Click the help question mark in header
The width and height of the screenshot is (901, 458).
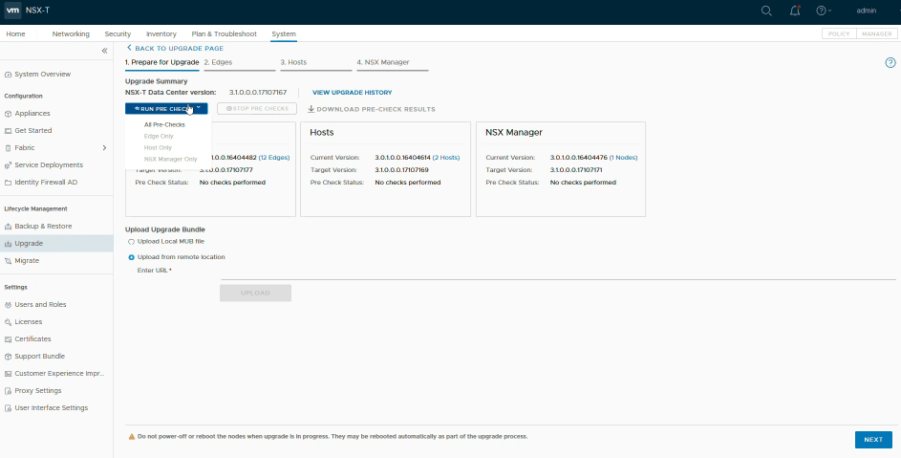coord(821,11)
